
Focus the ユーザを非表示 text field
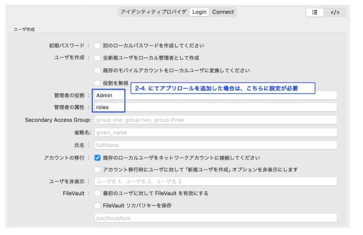[x=216, y=182]
